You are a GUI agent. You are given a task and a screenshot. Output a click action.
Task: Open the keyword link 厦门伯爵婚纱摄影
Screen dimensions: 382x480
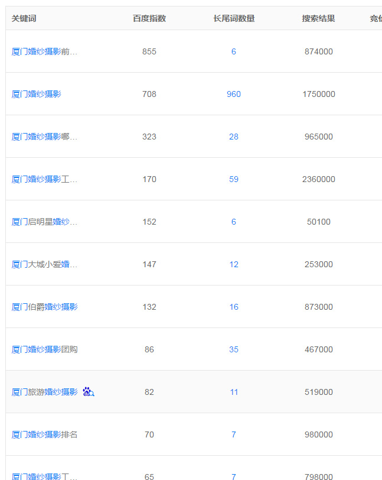point(45,307)
